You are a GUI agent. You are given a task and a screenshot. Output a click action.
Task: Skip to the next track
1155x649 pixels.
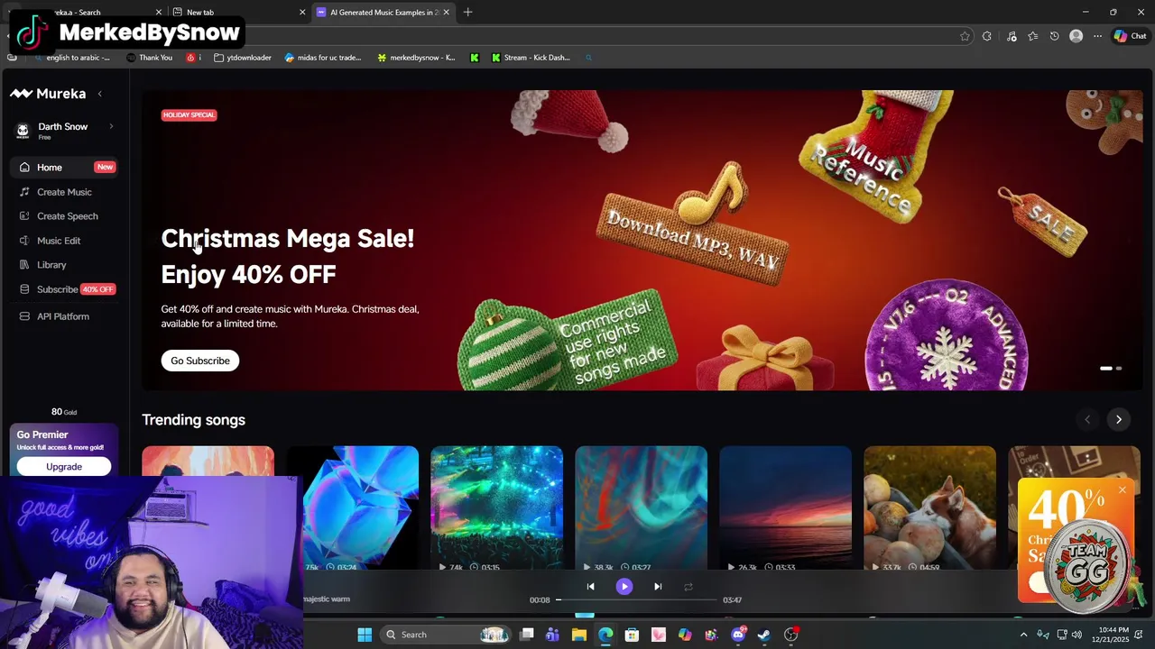click(x=658, y=587)
